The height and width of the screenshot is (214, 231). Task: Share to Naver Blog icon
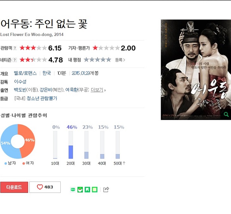(73, 190)
